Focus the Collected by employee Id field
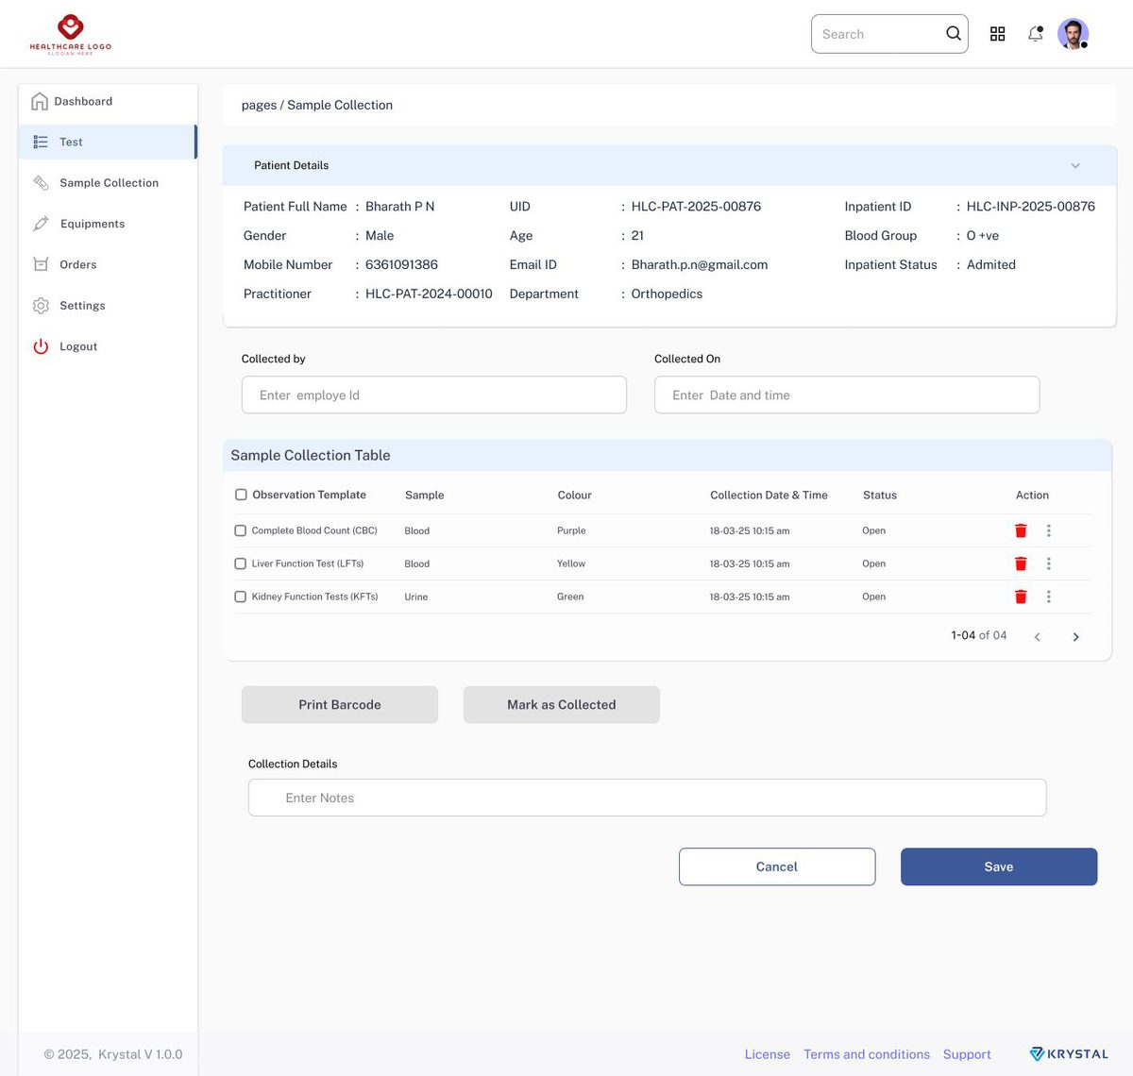The height and width of the screenshot is (1076, 1133). tap(434, 395)
